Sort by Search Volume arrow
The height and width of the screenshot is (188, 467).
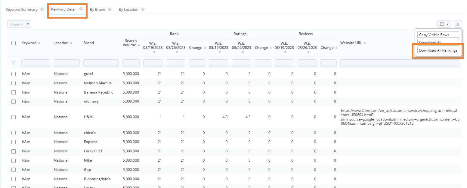tap(139, 45)
